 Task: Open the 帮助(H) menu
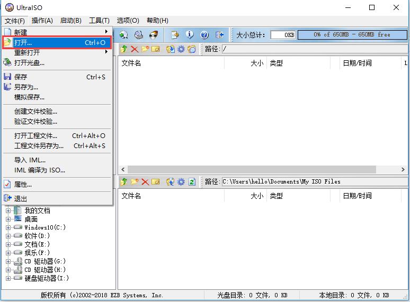[x=157, y=20]
